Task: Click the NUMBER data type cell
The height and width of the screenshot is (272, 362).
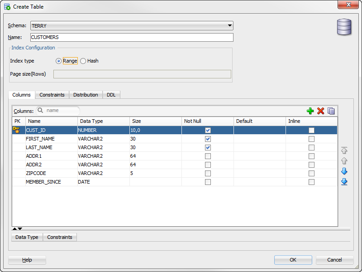Action: [x=104, y=130]
